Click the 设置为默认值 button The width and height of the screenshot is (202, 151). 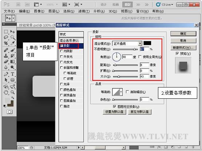[114, 112]
